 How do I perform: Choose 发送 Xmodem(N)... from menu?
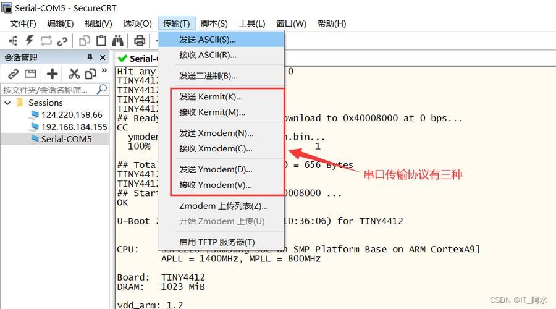tap(216, 133)
